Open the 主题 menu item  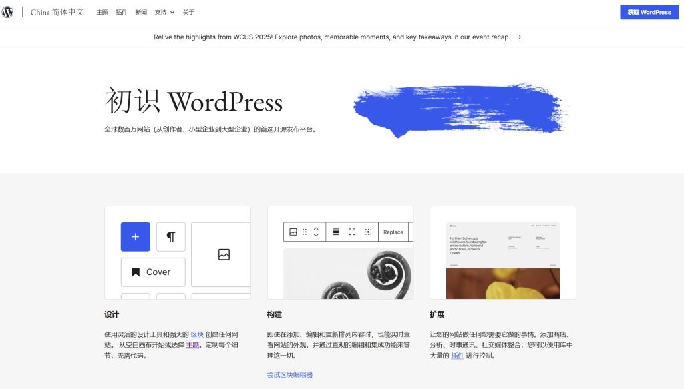click(x=102, y=12)
